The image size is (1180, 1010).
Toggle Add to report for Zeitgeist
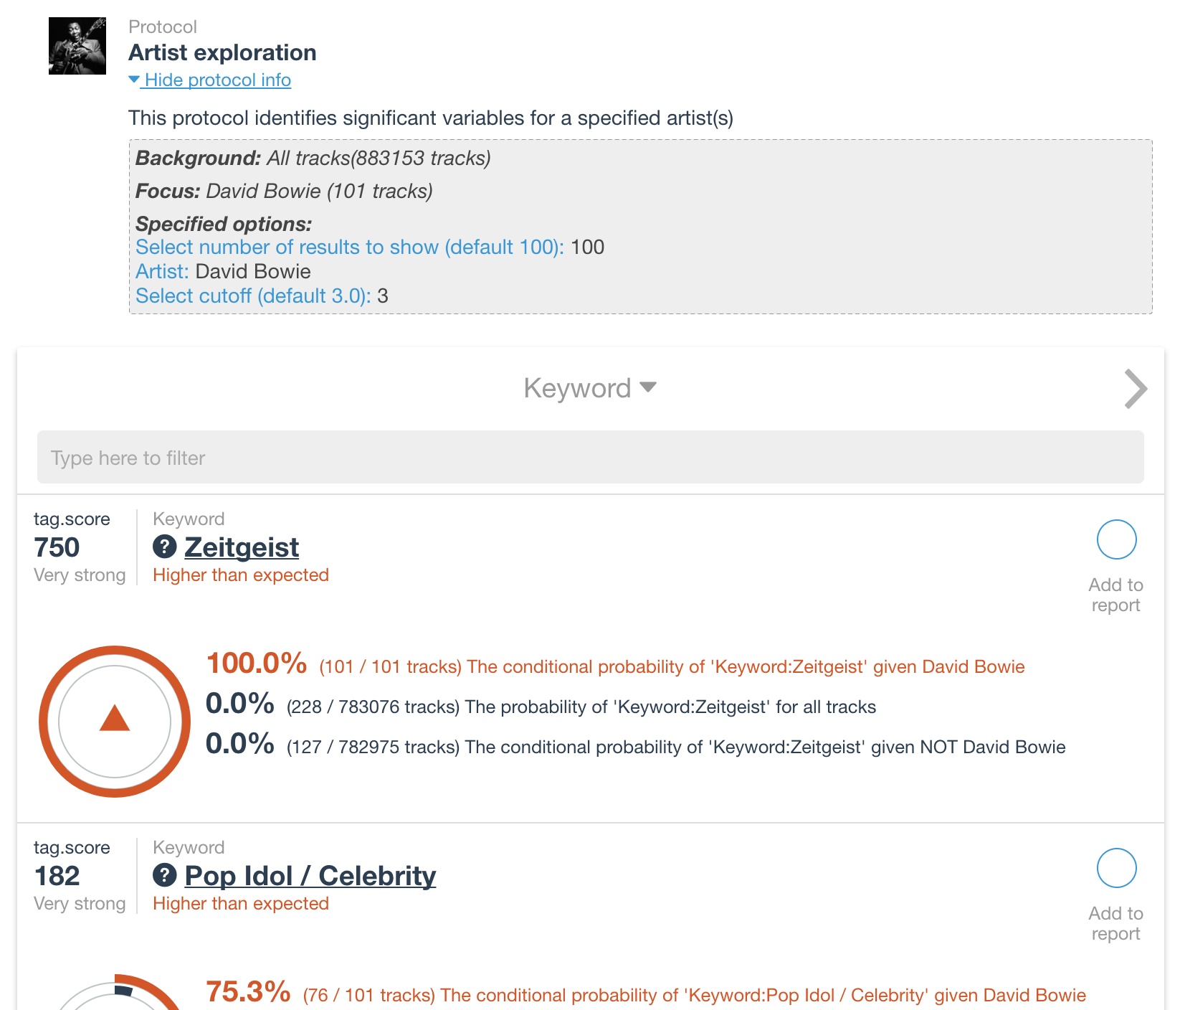click(x=1116, y=540)
